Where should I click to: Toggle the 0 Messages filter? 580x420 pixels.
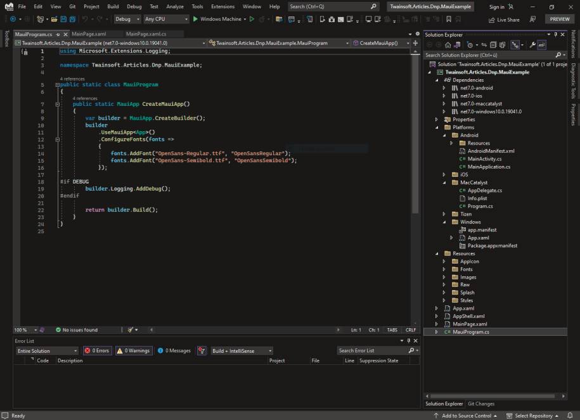click(174, 350)
